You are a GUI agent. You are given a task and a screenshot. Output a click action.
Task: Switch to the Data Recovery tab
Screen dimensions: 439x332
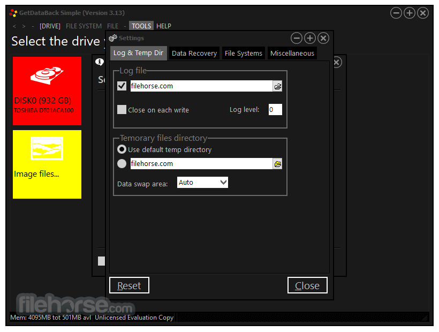click(194, 53)
